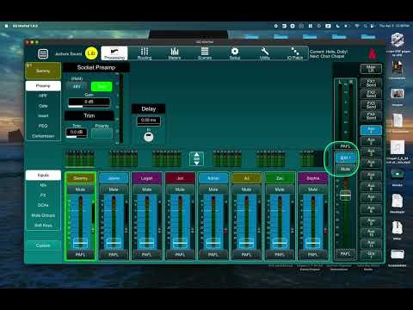Select the Processing tab
The width and height of the screenshot is (413, 310).
pos(114,53)
